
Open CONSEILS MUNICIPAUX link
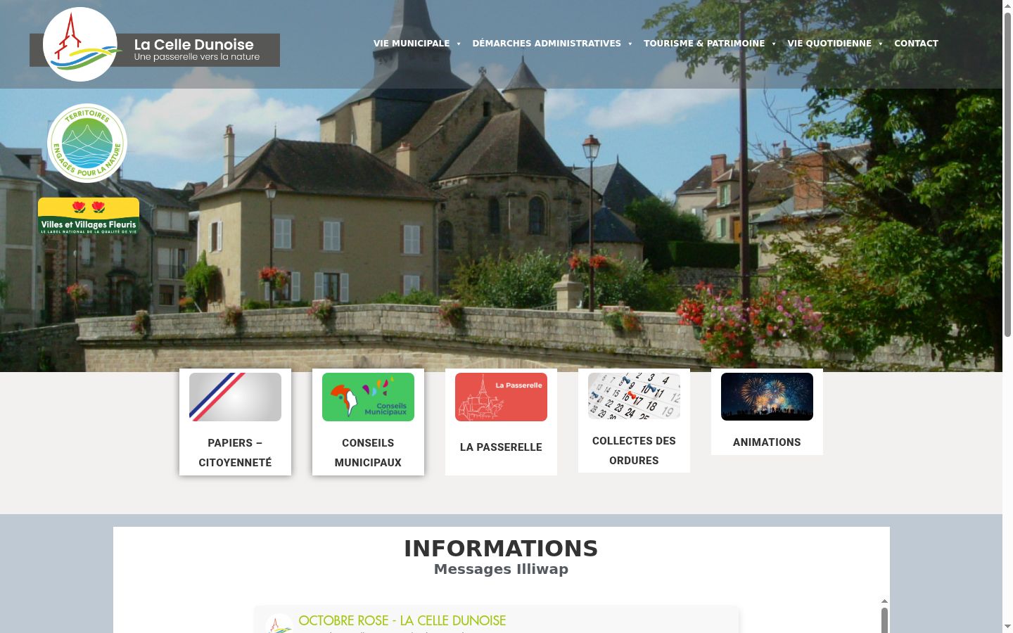(368, 452)
